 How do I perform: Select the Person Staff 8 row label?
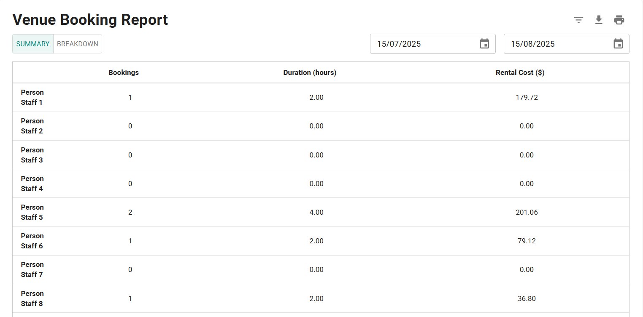point(32,298)
